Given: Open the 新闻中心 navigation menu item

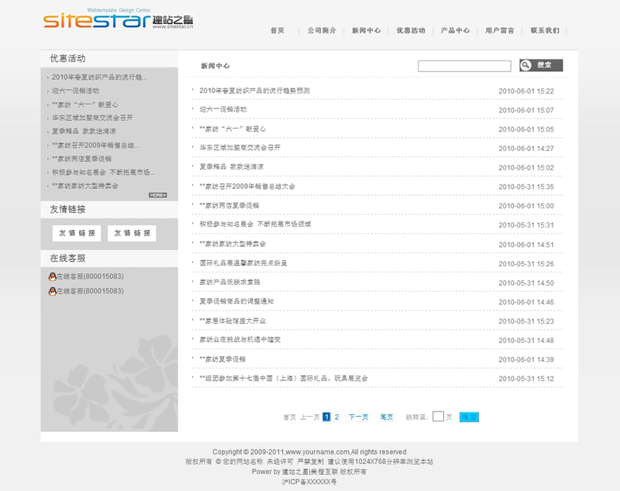Looking at the screenshot, I should (x=366, y=31).
